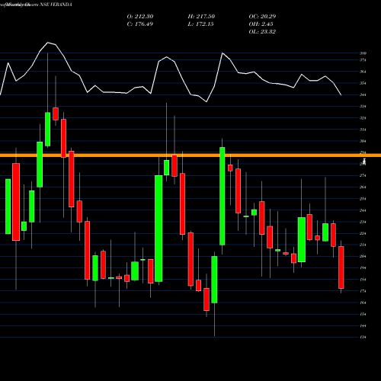Click the orange horizontal price level line

(x=190, y=155)
